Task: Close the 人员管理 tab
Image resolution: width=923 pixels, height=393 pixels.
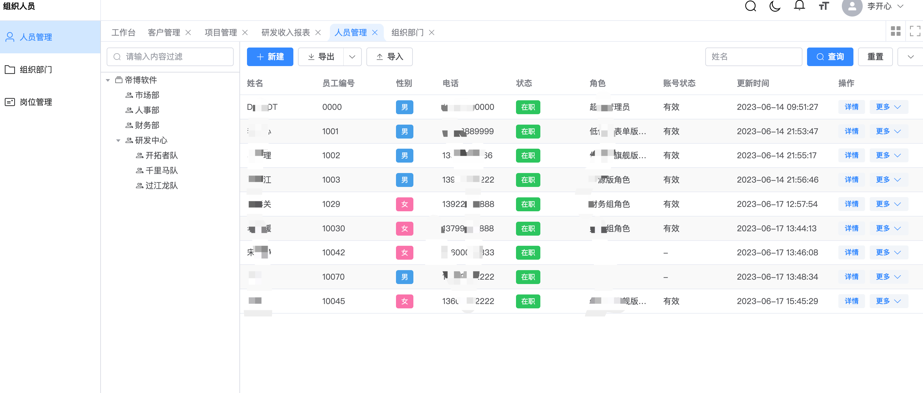Action: pos(375,32)
